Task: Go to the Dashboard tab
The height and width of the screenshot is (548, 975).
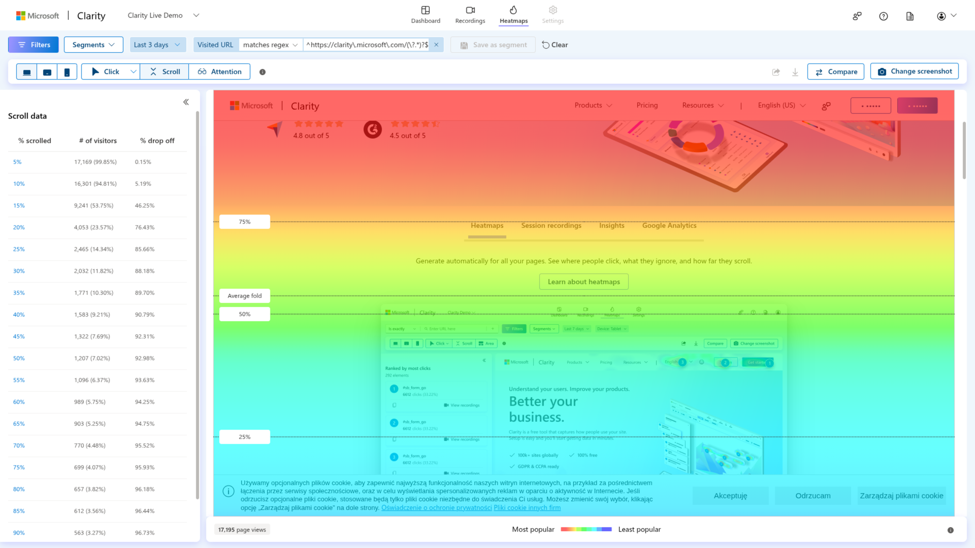Action: [x=426, y=15]
